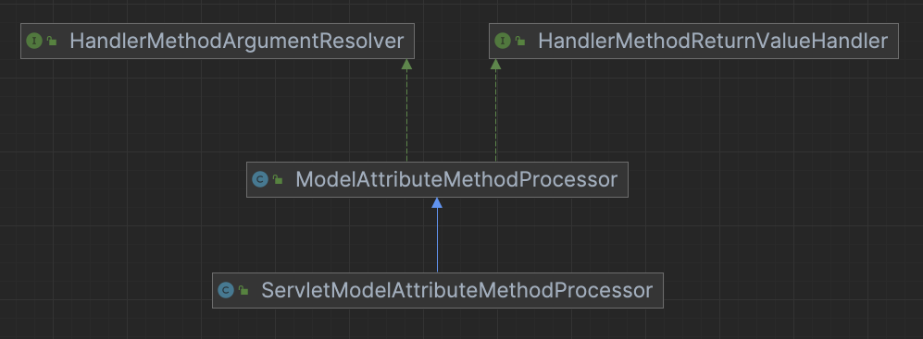Click the interface icon of HandlerMethodReturnValueHandler
Screen dimensions: 923x339
pos(502,42)
